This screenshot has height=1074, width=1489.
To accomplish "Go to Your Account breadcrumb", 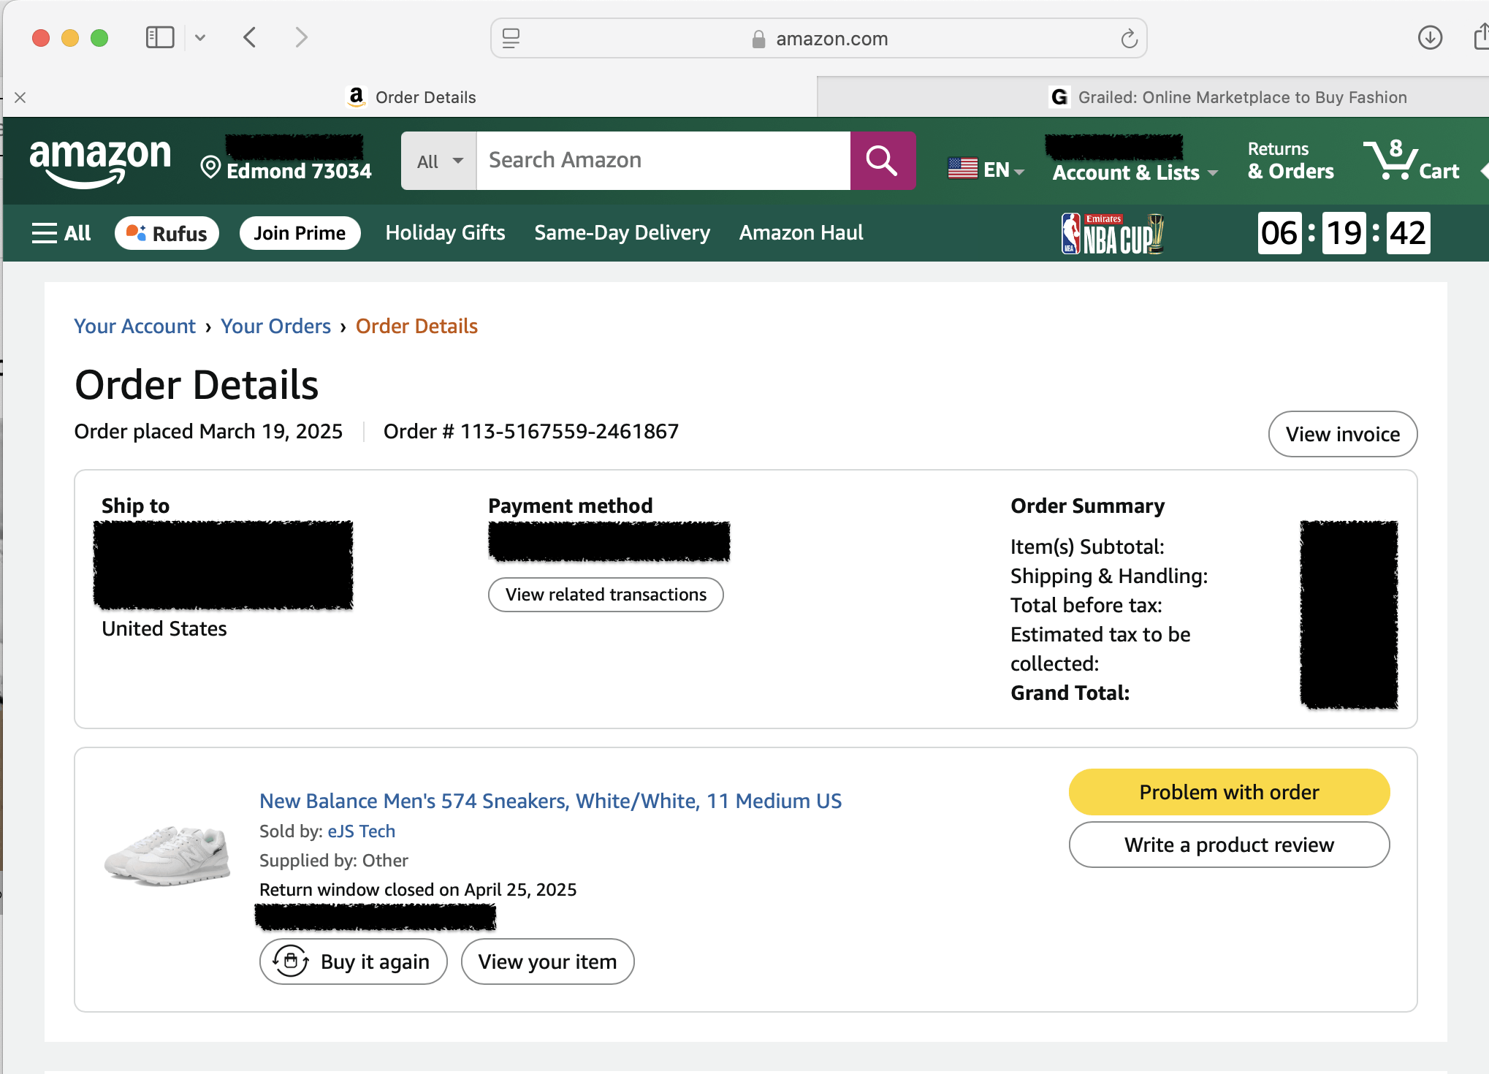I will [x=134, y=326].
